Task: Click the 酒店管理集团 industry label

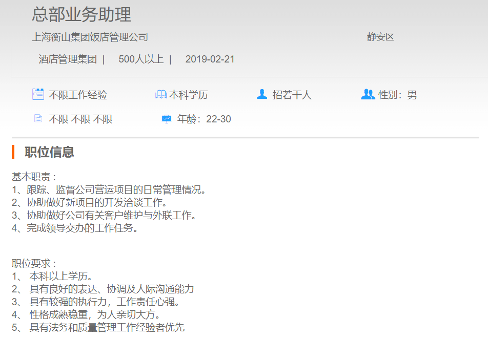Action: 68,59
